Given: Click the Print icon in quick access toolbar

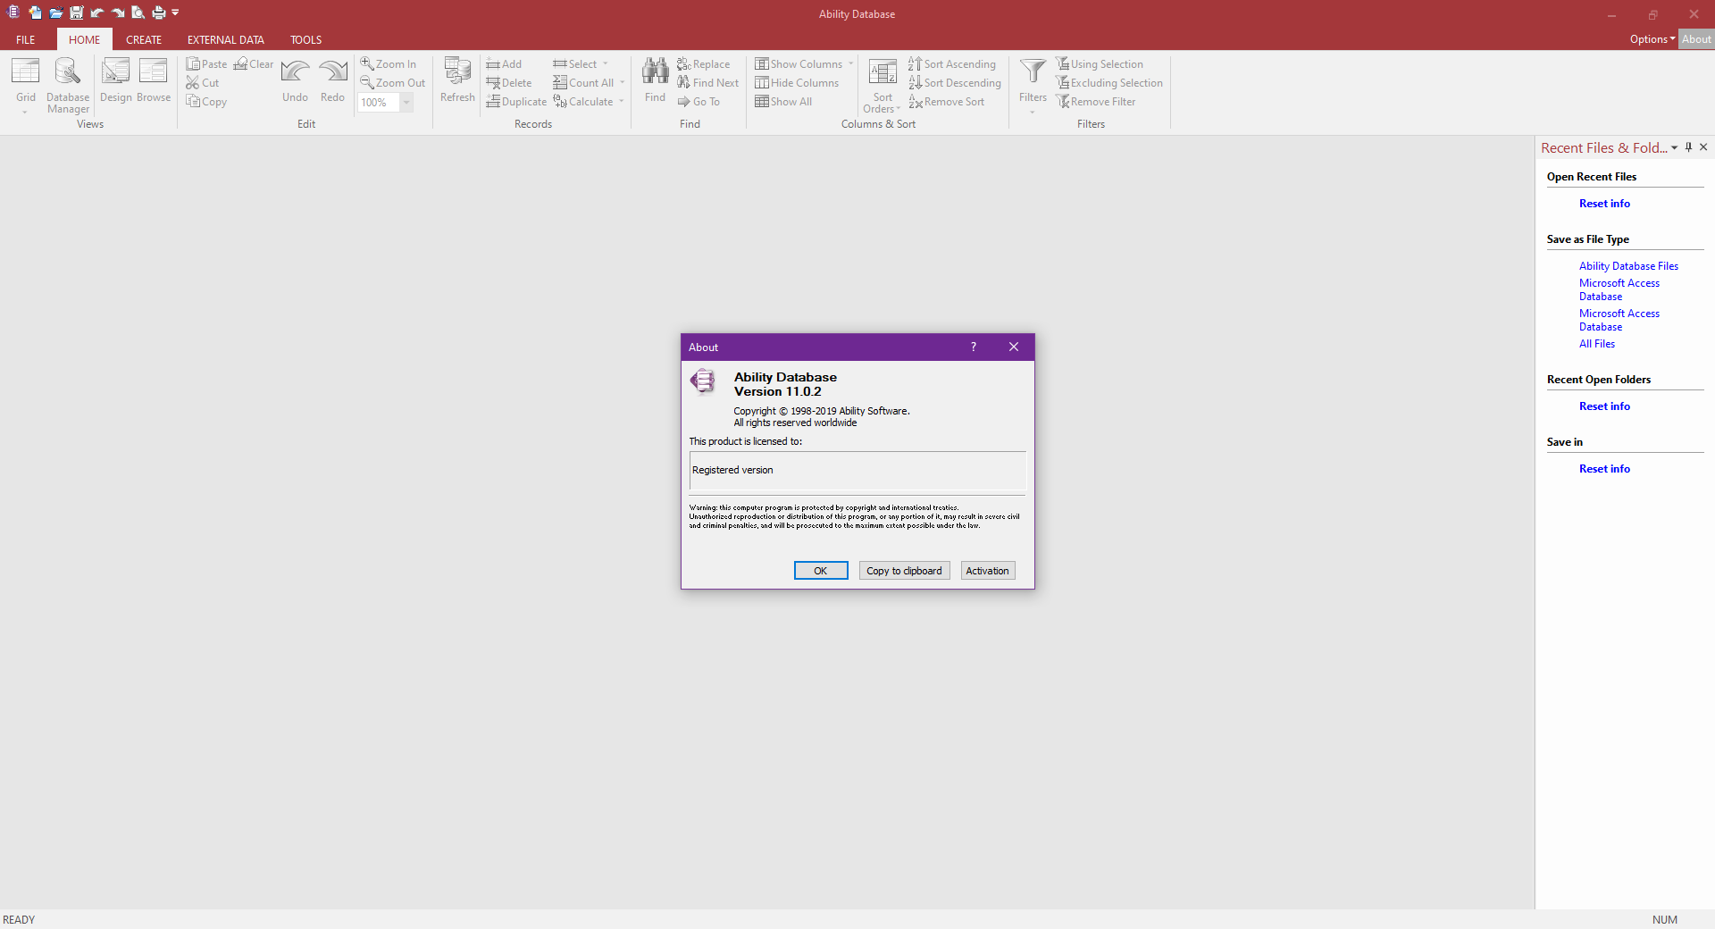Looking at the screenshot, I should click(x=159, y=13).
